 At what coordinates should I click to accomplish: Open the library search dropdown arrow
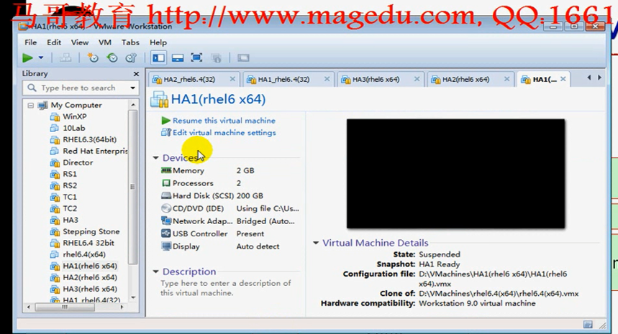pos(133,88)
